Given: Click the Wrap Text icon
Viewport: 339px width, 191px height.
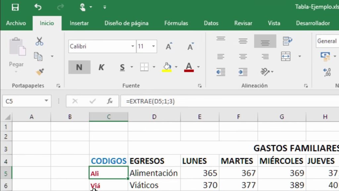Looking at the screenshot, I should click(x=287, y=41).
